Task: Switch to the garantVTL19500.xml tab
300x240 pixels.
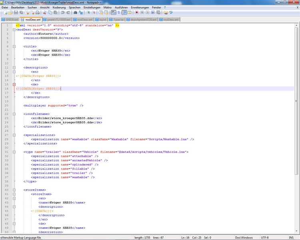Action: 57,20
